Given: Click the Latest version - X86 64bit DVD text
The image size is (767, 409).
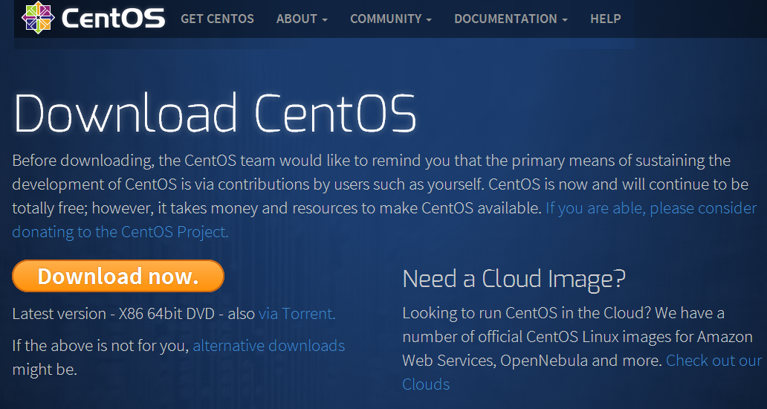Looking at the screenshot, I should (114, 314).
